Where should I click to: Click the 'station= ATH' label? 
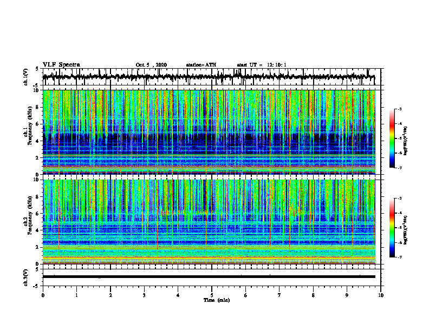click(x=201, y=65)
